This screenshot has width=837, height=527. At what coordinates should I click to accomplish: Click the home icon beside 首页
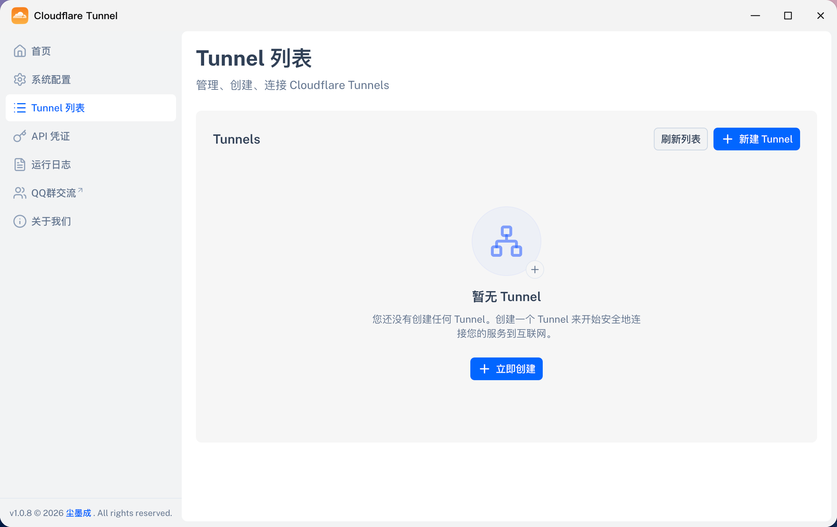point(20,51)
